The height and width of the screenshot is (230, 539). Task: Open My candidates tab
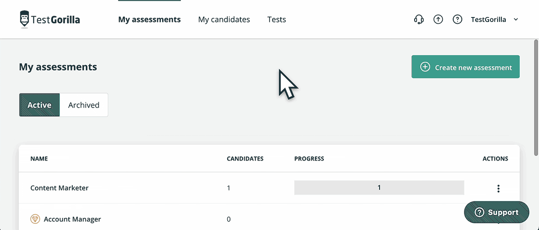pyautogui.click(x=224, y=19)
